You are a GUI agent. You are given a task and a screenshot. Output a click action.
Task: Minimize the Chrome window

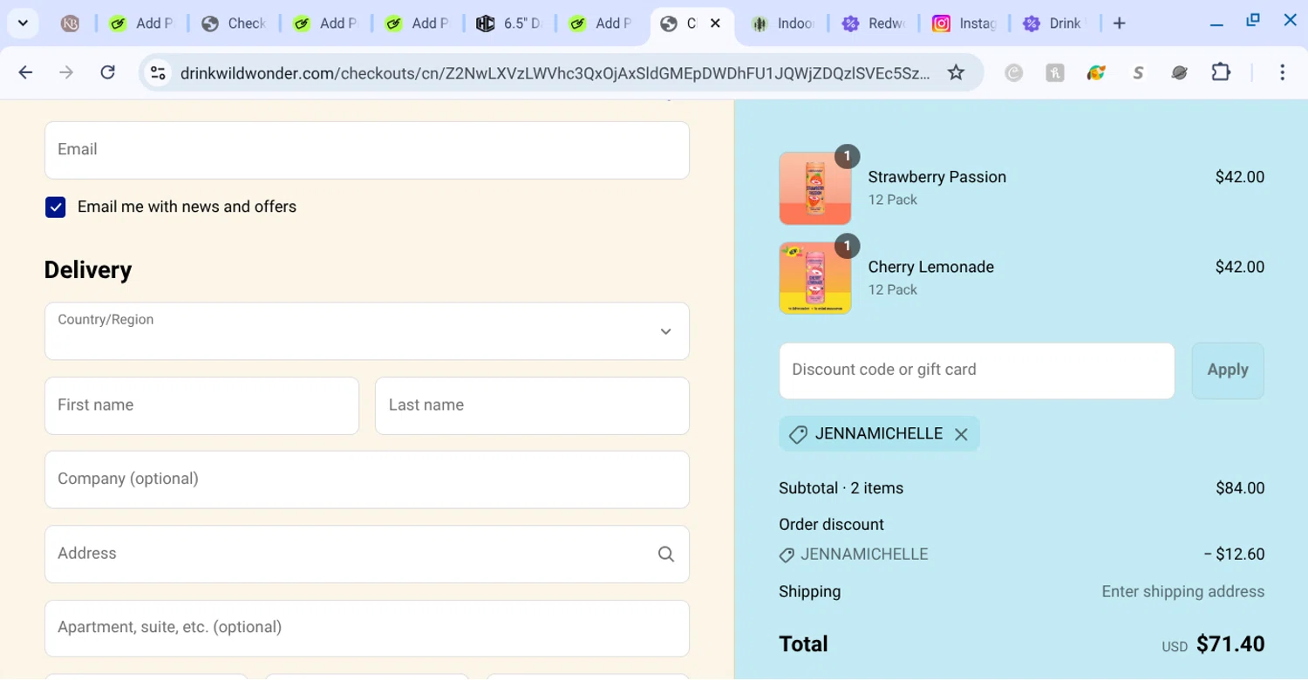click(x=1216, y=24)
